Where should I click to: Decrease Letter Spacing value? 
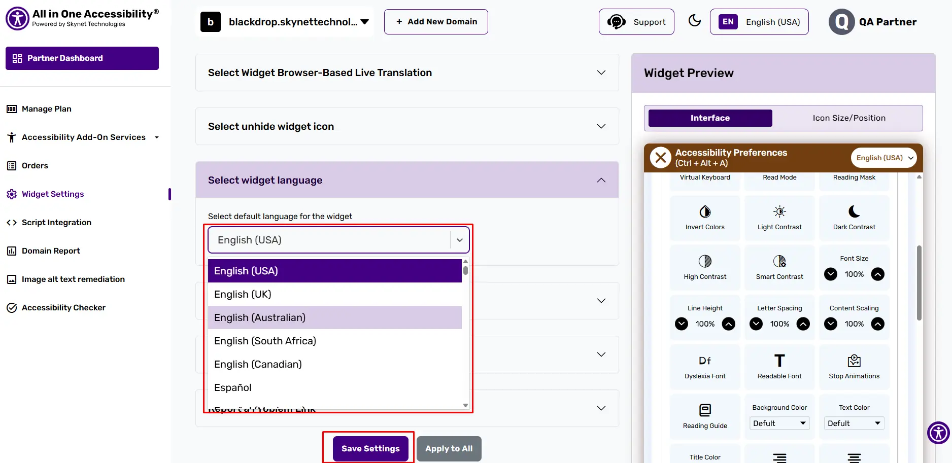pos(756,324)
